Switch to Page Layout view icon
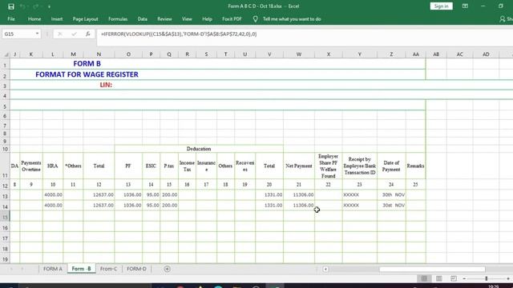 [438, 278]
